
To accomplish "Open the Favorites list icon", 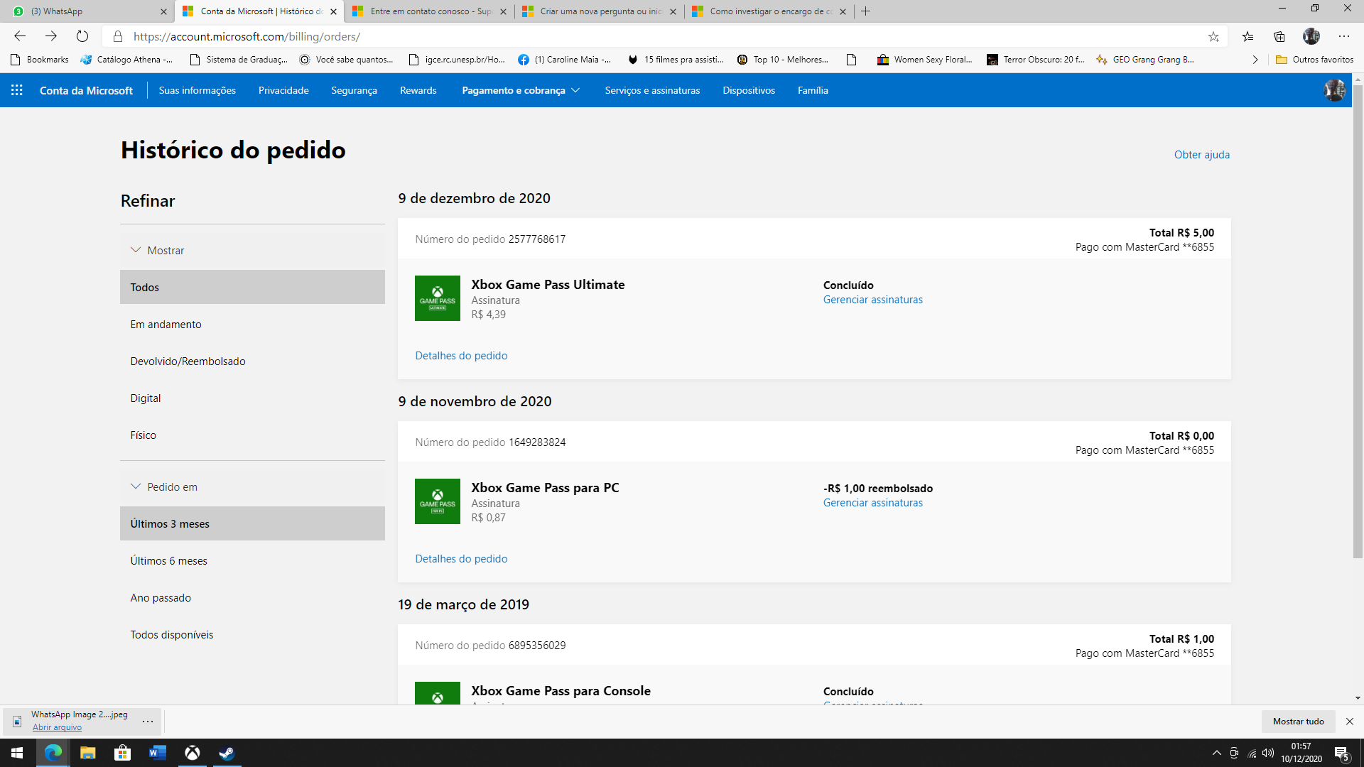I will (x=1247, y=36).
